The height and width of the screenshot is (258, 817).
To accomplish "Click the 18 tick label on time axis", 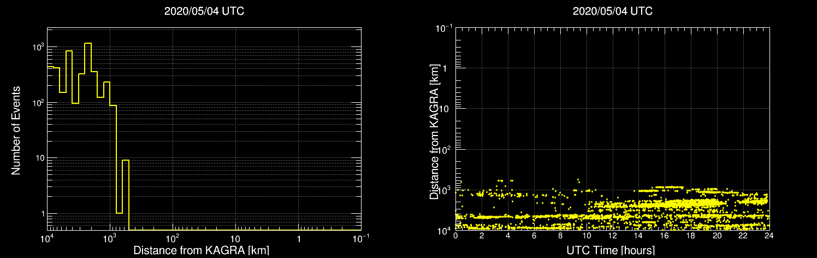I will click(690, 236).
